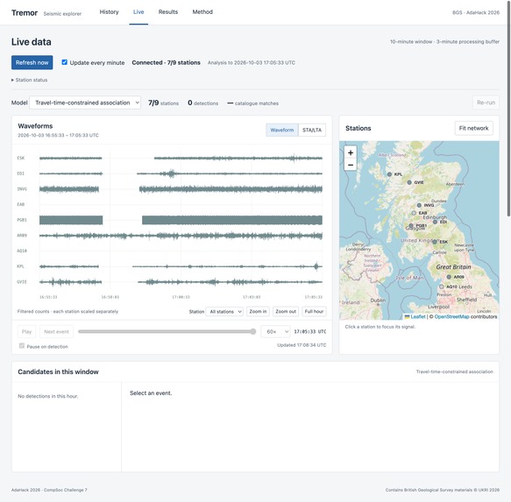Viewport: 511px width, 502px height.
Task: Zoom in the map with the plus button
Action: tap(351, 152)
